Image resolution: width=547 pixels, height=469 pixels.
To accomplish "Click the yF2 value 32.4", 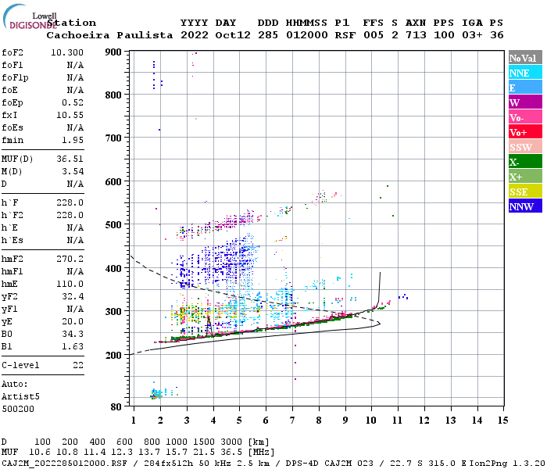I will click(73, 296).
